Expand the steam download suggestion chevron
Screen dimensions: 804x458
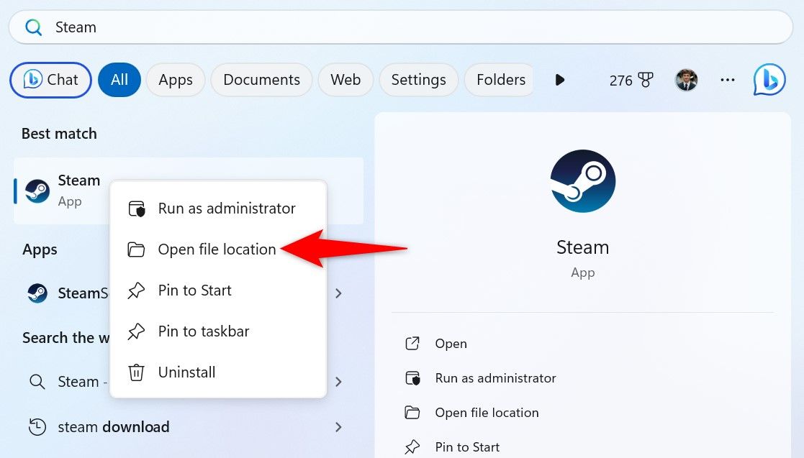tap(338, 427)
